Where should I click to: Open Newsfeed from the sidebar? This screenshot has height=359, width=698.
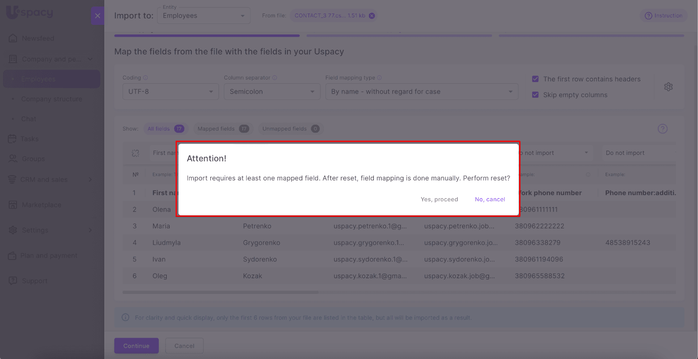click(38, 38)
